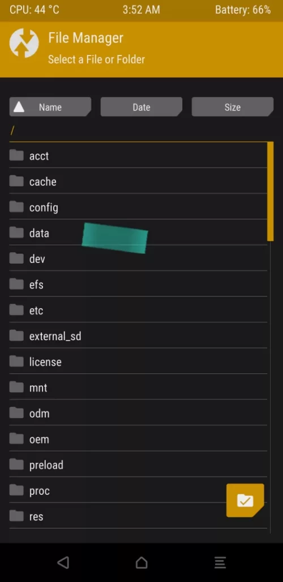283x582 pixels.
Task: Toggle ascending sort arrow on Name
Action: [x=19, y=107]
